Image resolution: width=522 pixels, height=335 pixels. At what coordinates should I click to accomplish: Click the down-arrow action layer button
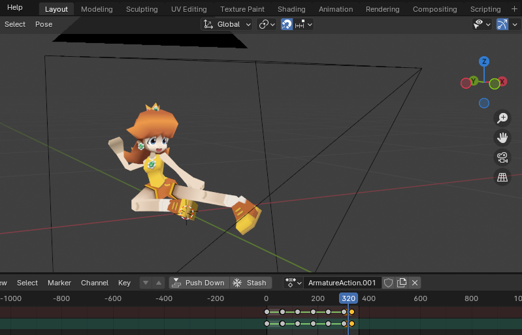[146, 283]
